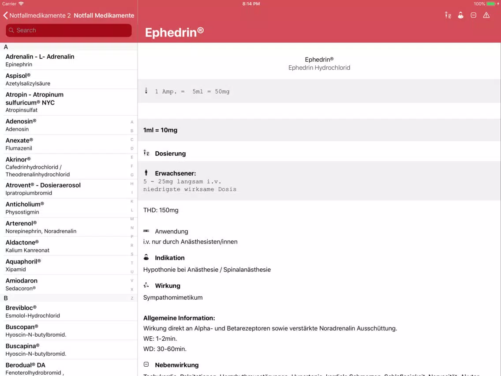Jump to index letter C
This screenshot has width=501, height=376.
(132, 139)
